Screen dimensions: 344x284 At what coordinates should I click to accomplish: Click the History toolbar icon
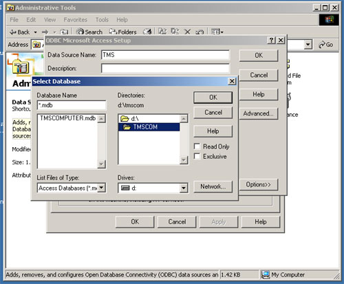coord(147,32)
